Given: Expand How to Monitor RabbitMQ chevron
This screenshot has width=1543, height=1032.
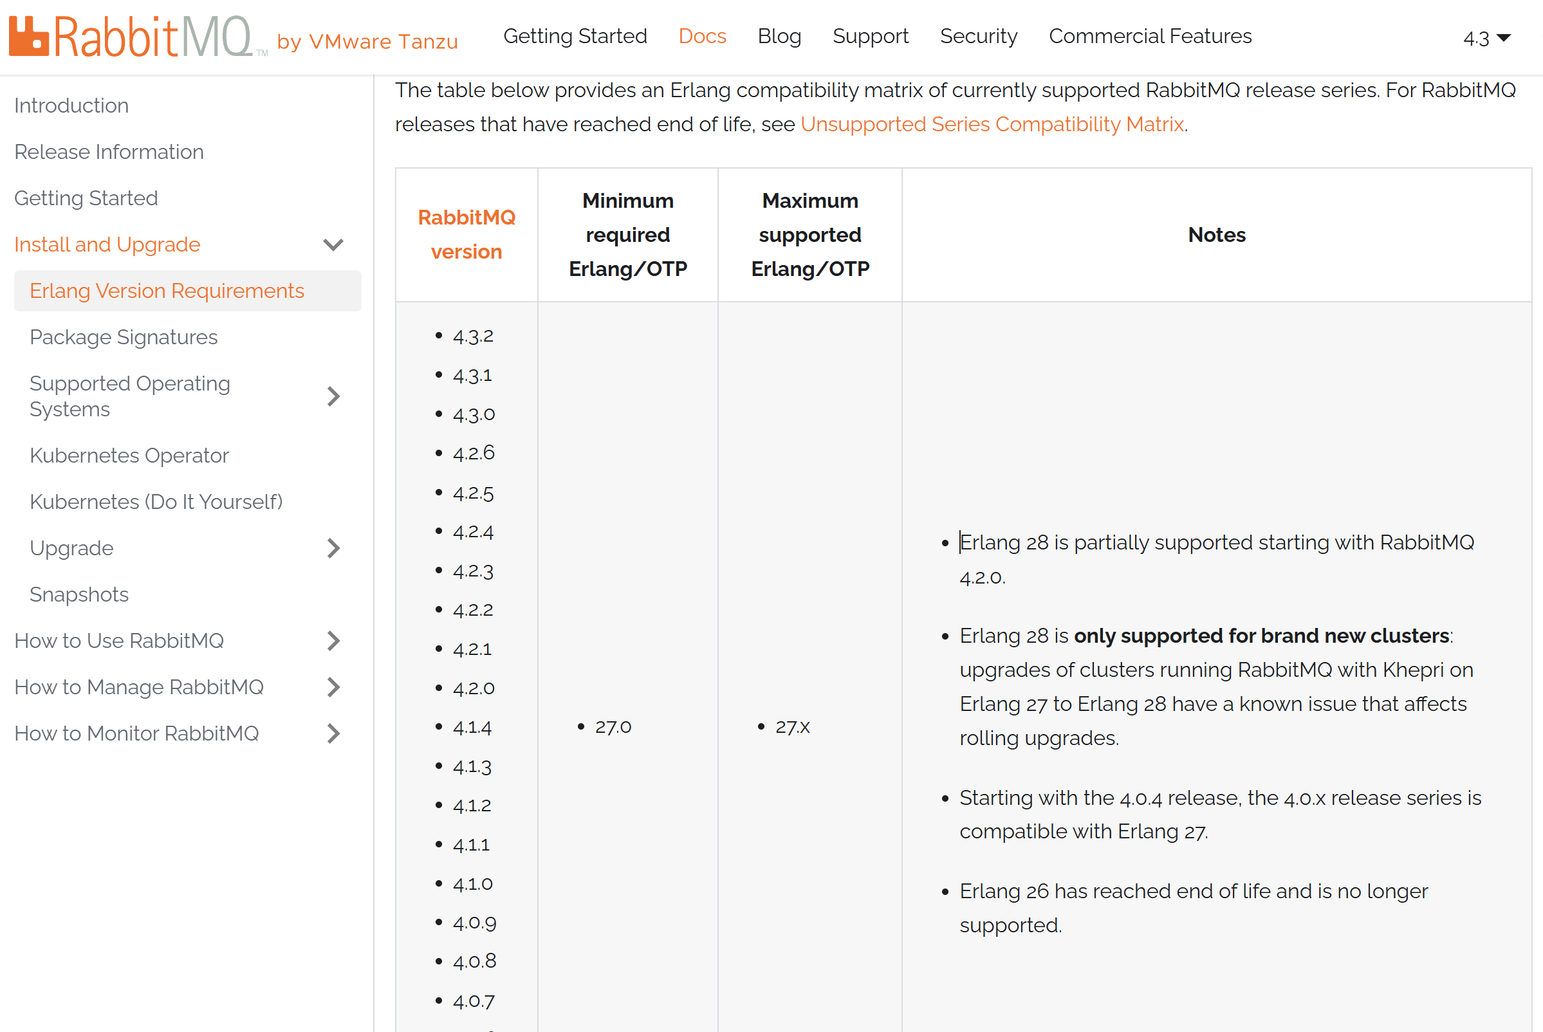Looking at the screenshot, I should (333, 733).
